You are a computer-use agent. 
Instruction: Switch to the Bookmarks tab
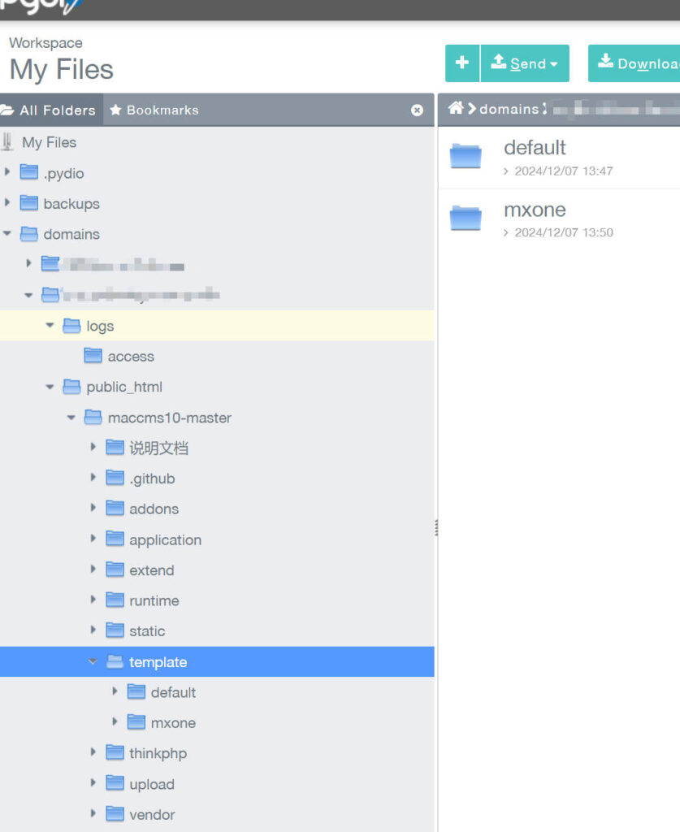[x=154, y=110]
